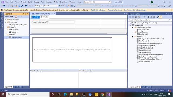Image resolution: width=173 pixels, height=97 pixels.
Task: Select CaseCadeReport.rdl in Solution Explorer
Action: coord(146,62)
